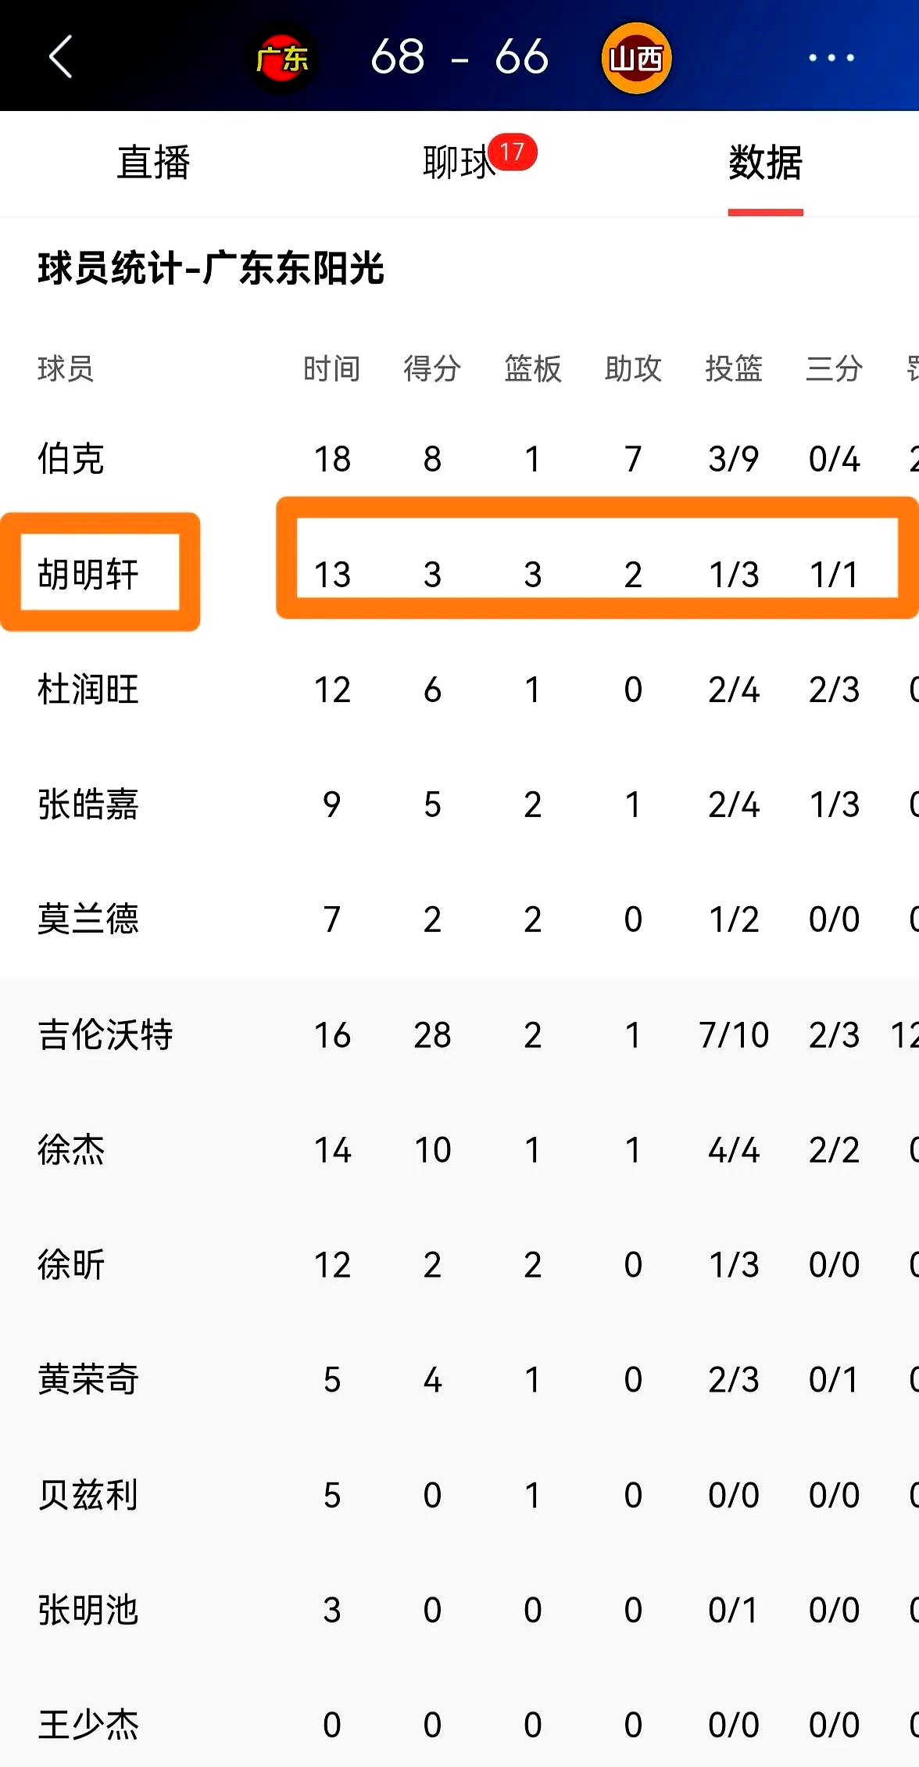
Task: Sort by the 得分 column header
Action: pos(432,368)
